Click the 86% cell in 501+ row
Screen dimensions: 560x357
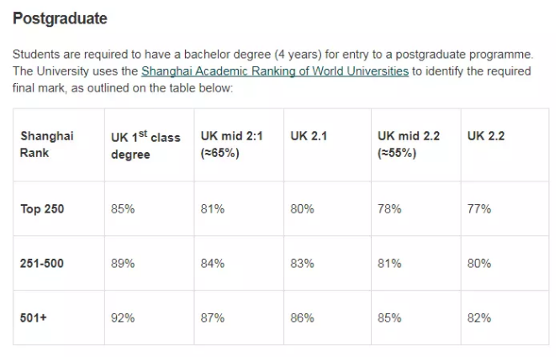coord(302,318)
